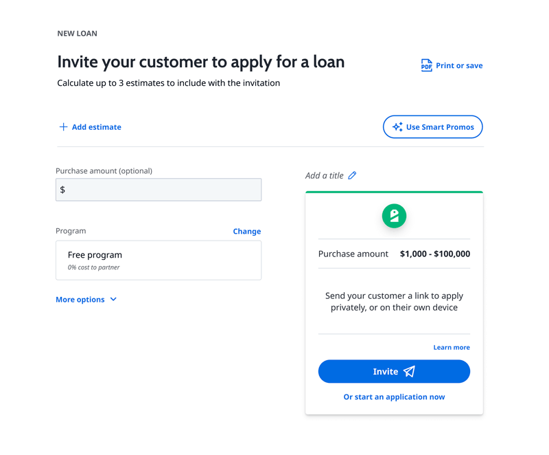Open the Learn more link

tap(452, 348)
